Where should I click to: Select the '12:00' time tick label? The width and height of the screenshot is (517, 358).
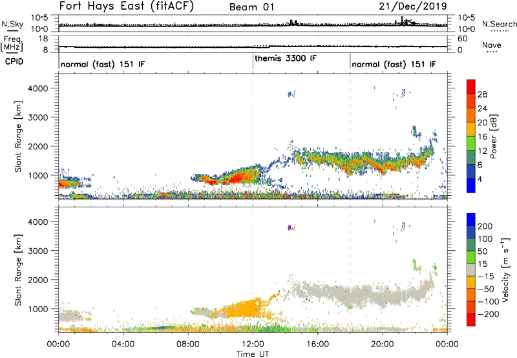click(253, 344)
